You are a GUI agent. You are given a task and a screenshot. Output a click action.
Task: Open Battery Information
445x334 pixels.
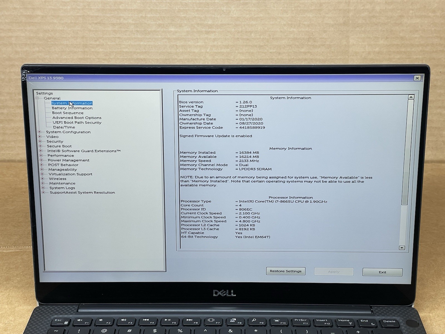tap(72, 108)
